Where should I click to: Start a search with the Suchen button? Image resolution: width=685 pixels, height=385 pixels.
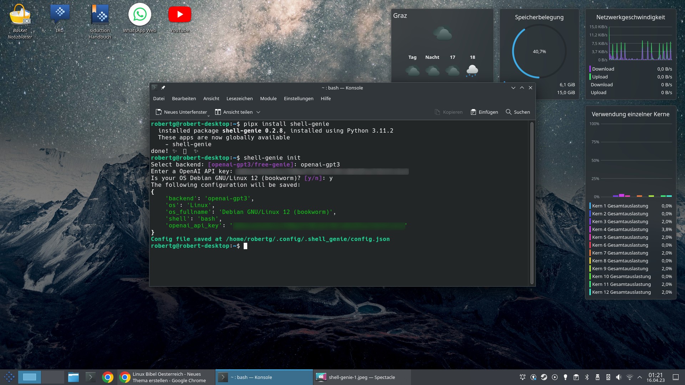click(x=518, y=112)
